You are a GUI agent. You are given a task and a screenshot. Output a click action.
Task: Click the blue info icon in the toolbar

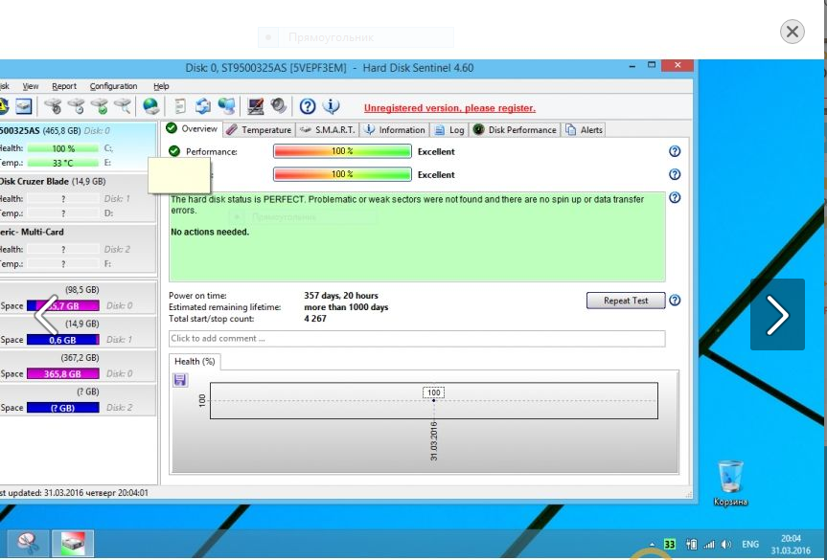[x=332, y=106]
